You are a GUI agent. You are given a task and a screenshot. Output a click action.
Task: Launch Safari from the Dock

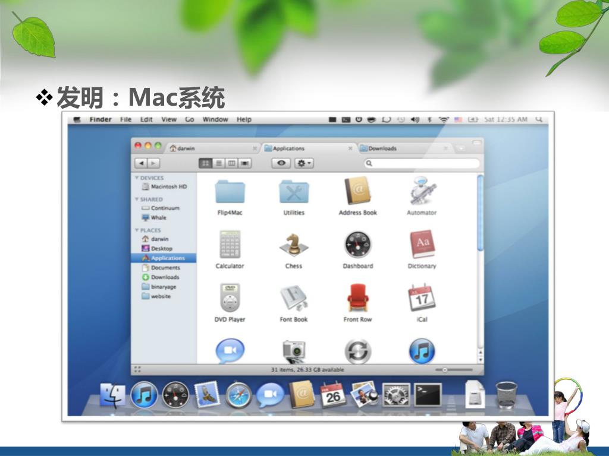(238, 395)
